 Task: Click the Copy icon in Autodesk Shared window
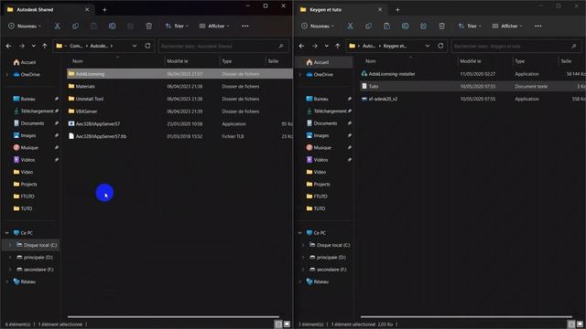pos(75,26)
